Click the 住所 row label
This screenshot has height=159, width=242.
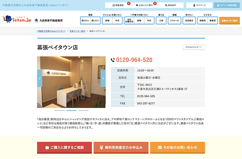click(122, 87)
